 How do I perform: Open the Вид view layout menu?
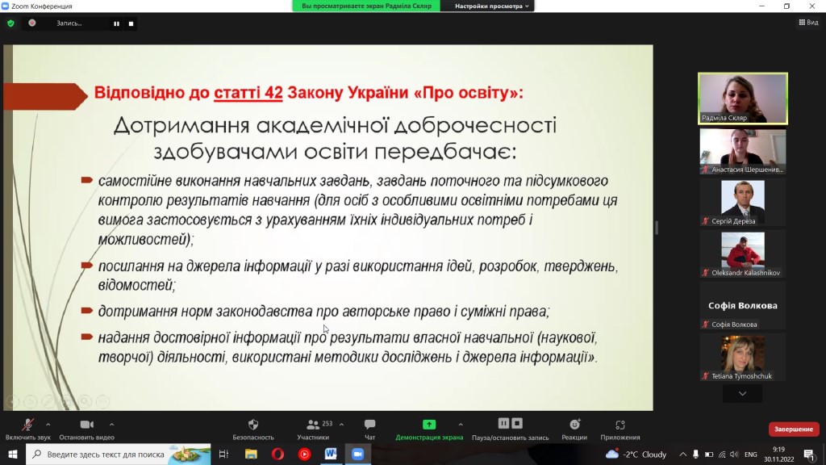coord(808,22)
